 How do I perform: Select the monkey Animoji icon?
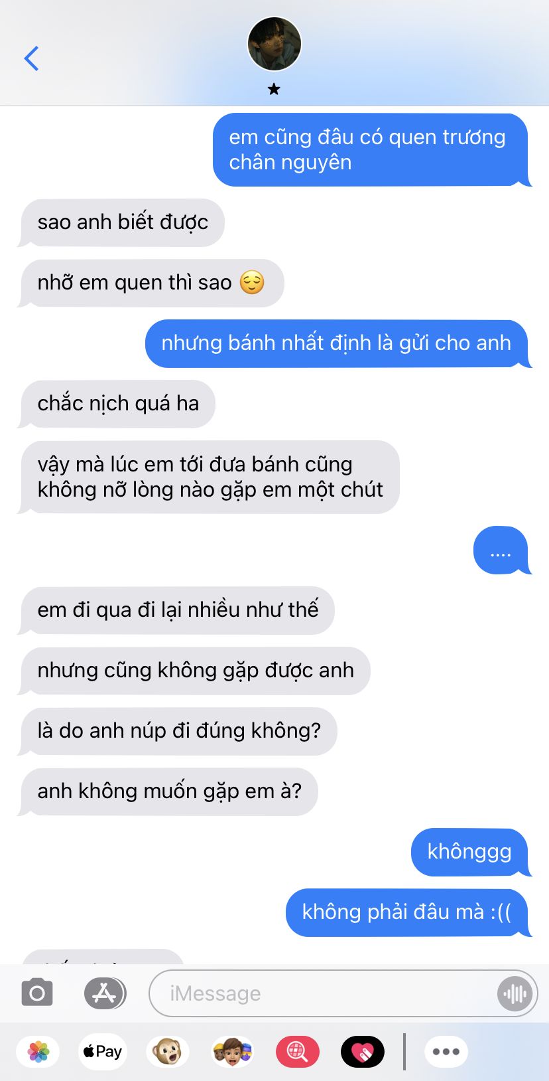pos(167,1052)
